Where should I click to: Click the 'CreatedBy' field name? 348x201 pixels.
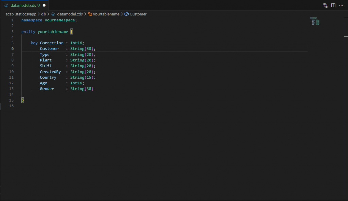(x=50, y=72)
